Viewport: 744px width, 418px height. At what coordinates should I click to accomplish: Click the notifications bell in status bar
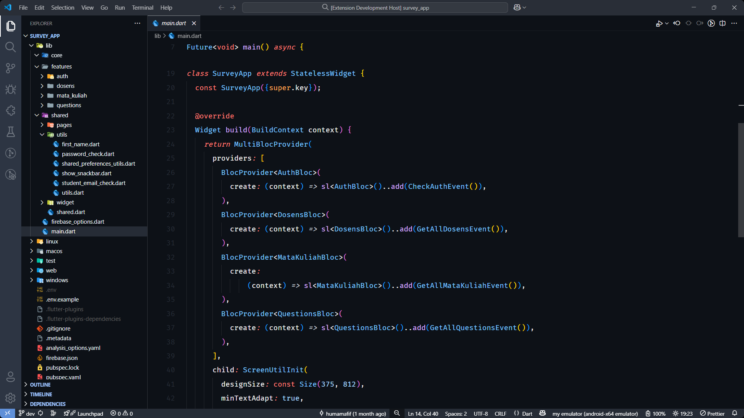[734, 413]
